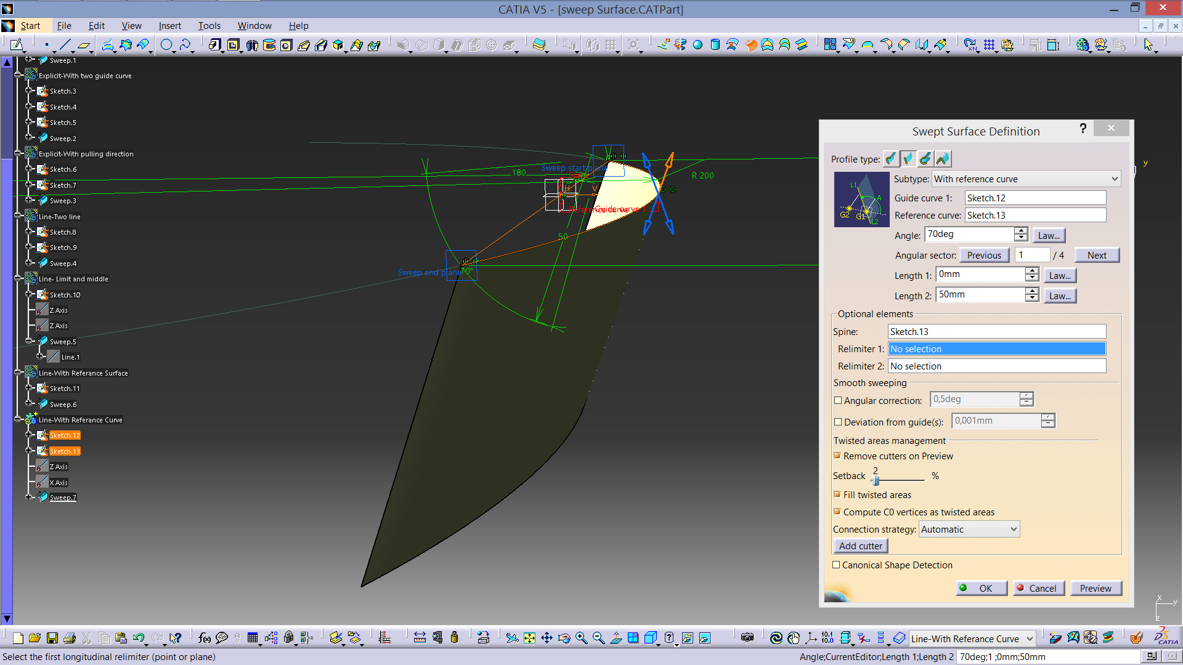
Task: Click the Fit All In icon
Action: click(x=529, y=638)
